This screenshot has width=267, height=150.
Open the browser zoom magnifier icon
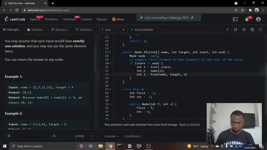236,10
